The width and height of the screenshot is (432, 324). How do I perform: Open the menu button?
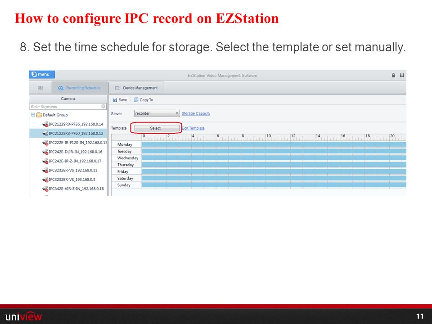(42, 74)
